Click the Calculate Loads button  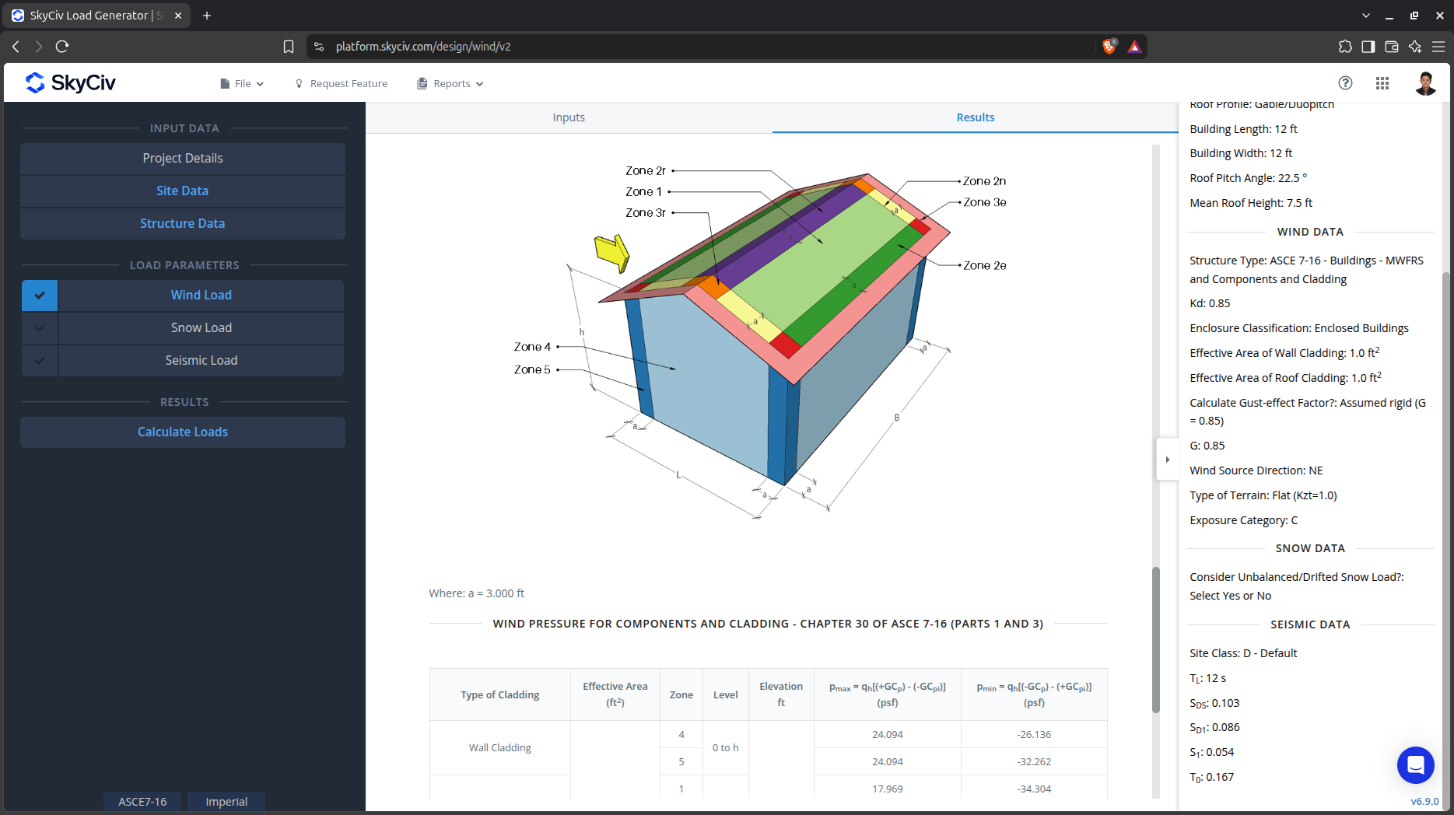pos(183,432)
